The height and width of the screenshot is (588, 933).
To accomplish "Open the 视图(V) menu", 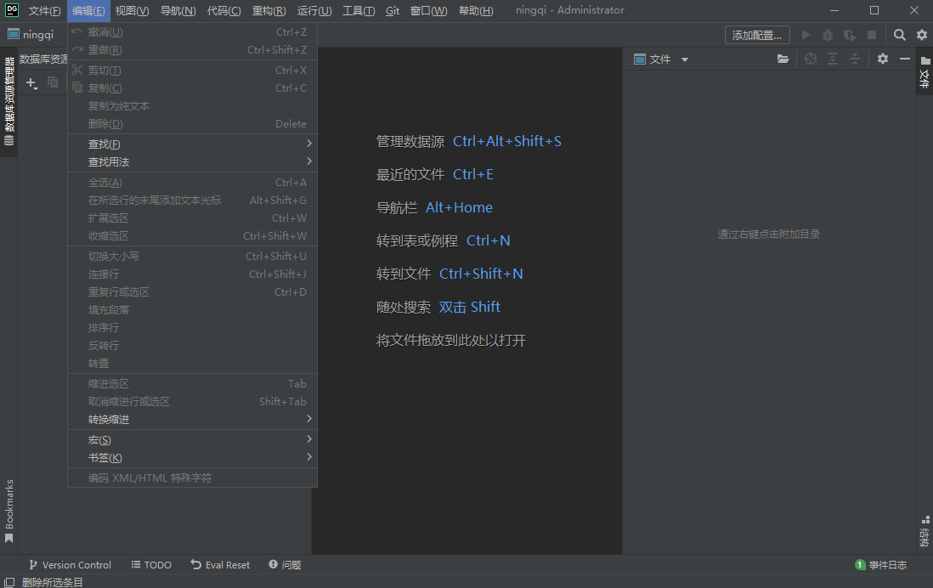I will pyautogui.click(x=132, y=11).
